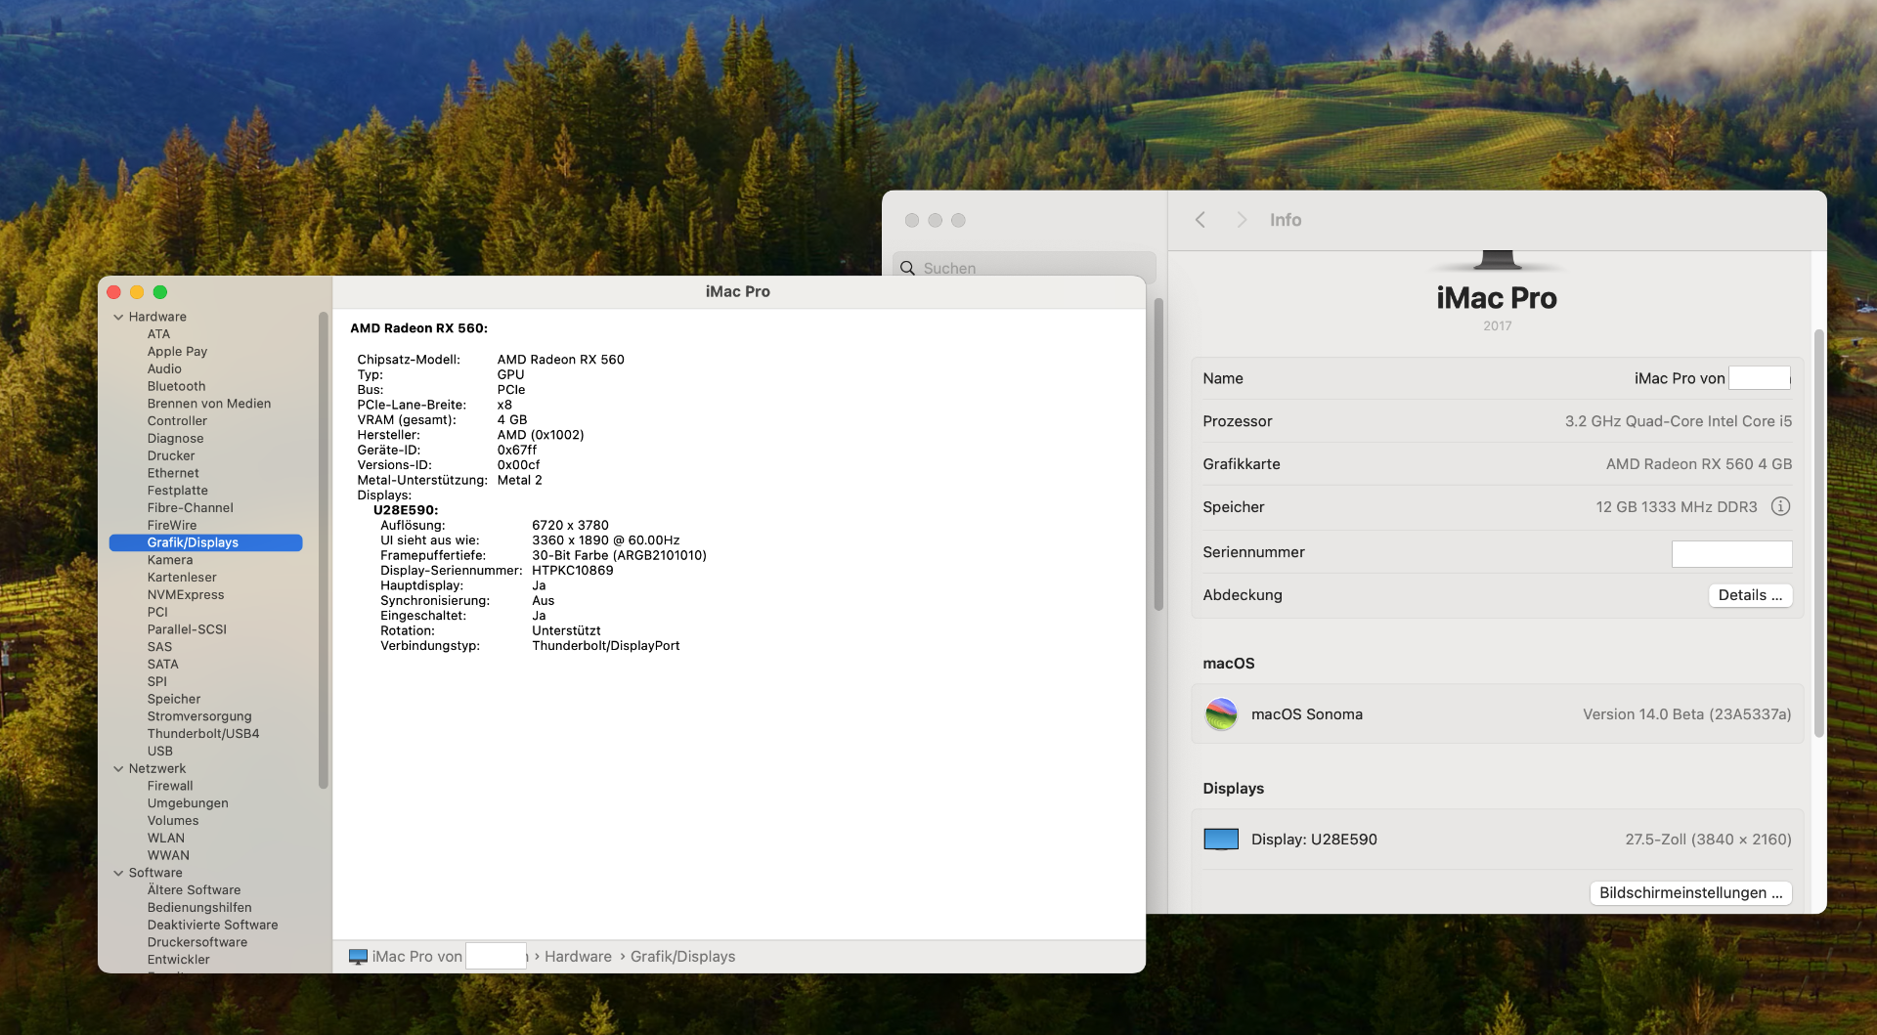Select Bluetooth in the hardware list
Image resolution: width=1877 pixels, height=1035 pixels.
coord(176,386)
